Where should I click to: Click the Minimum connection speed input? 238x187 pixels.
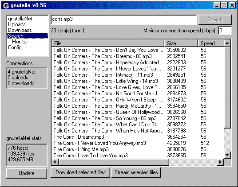(x=225, y=31)
